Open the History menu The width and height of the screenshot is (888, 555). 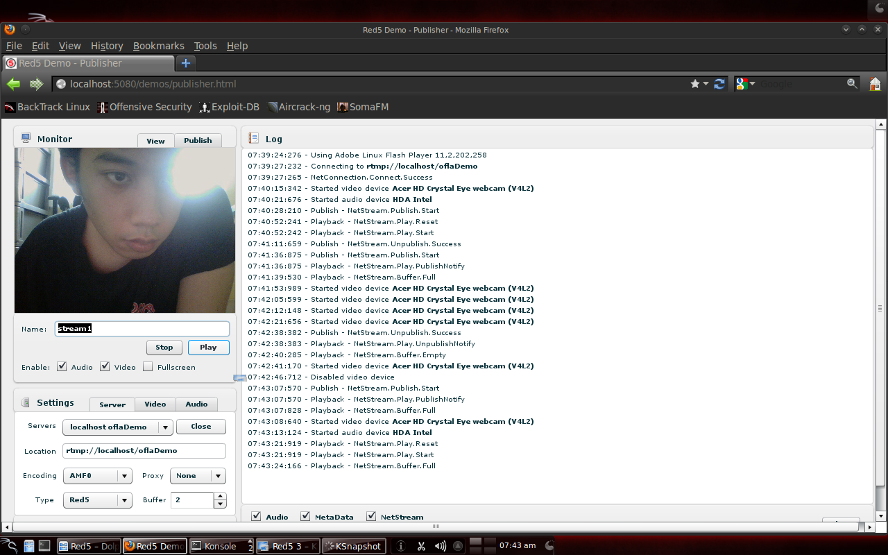(x=107, y=46)
